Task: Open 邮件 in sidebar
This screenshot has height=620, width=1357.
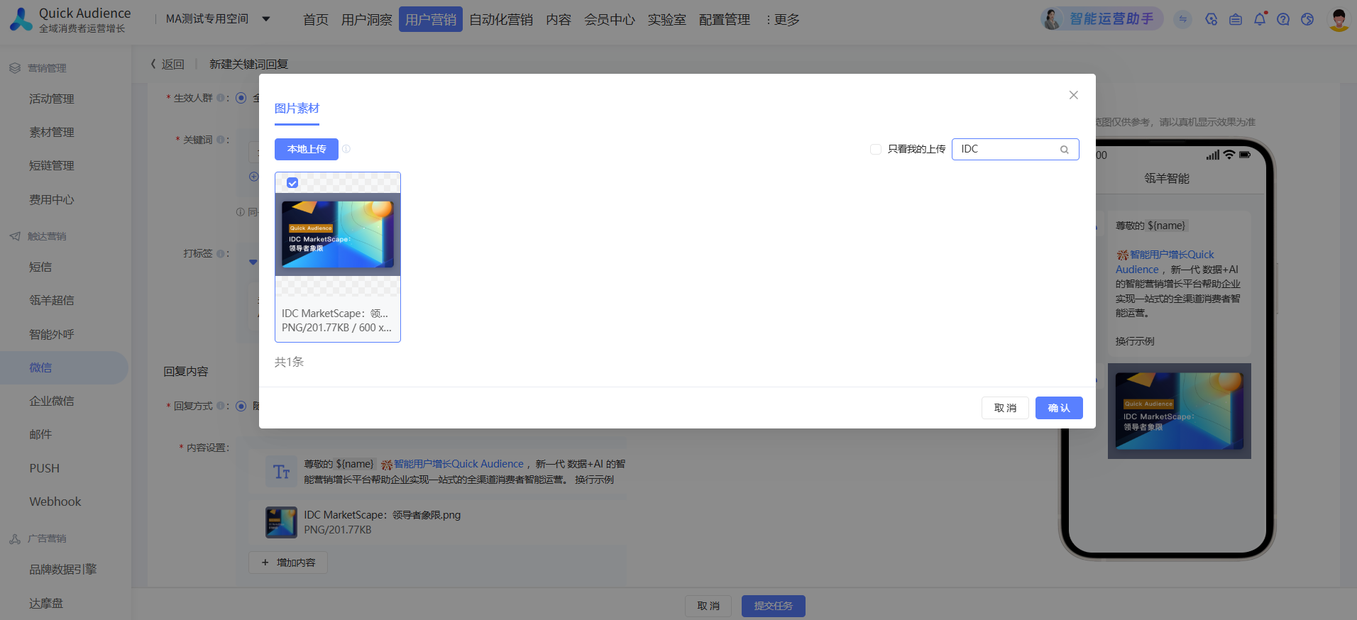Action: [40, 434]
